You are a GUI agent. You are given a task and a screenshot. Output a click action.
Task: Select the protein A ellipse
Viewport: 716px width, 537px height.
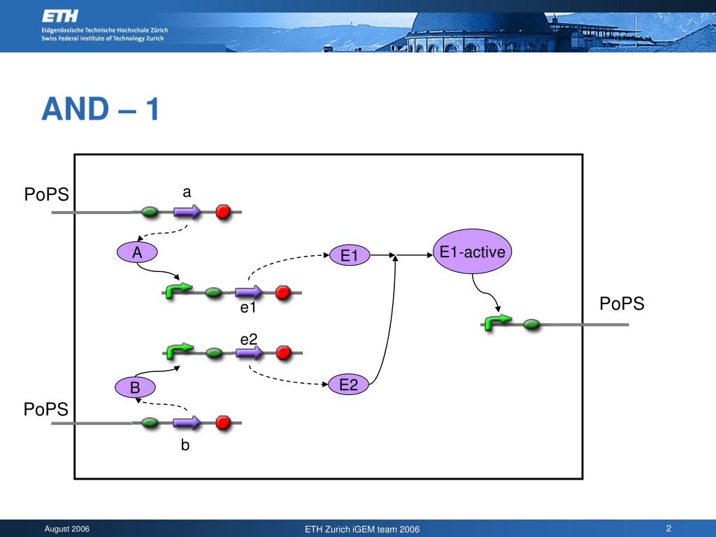(x=137, y=252)
